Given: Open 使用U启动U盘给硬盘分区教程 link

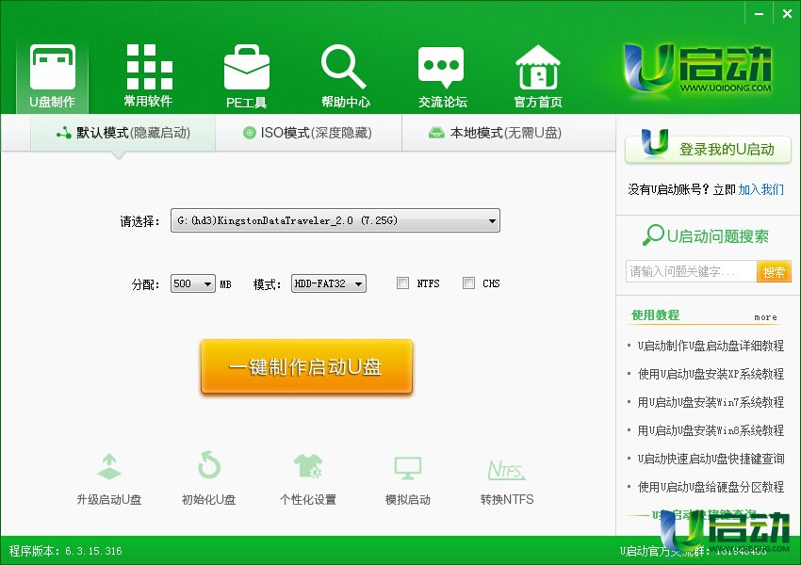Looking at the screenshot, I should [711, 487].
